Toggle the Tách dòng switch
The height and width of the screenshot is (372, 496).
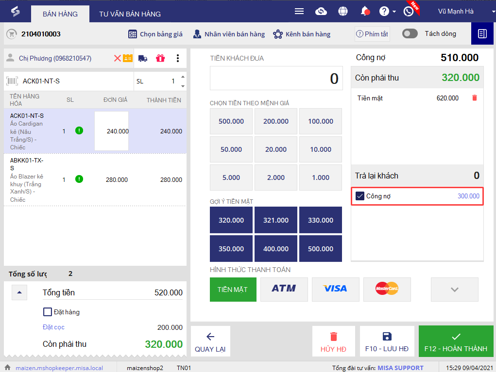410,33
